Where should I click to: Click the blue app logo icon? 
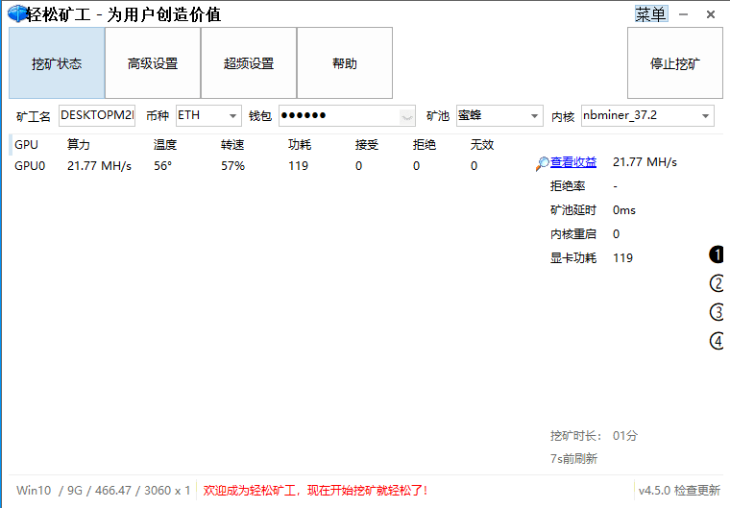17,14
